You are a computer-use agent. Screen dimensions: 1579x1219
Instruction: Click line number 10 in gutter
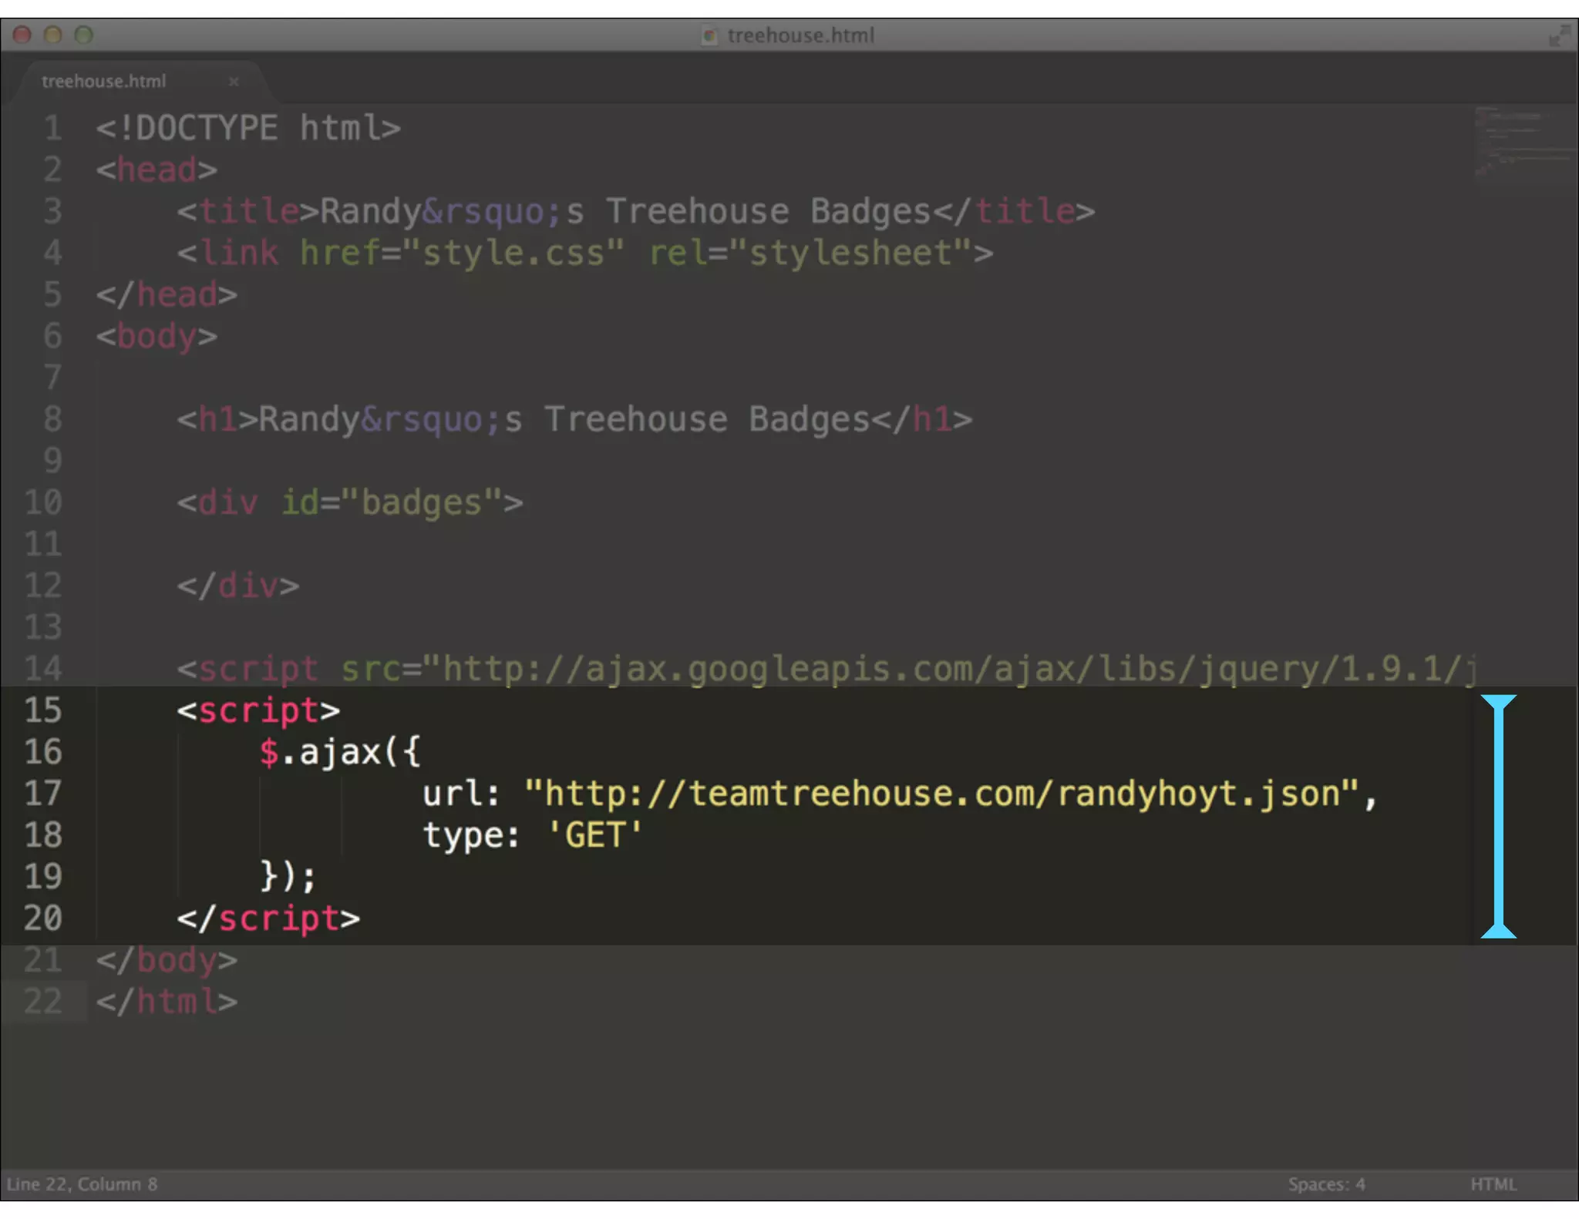click(x=43, y=502)
